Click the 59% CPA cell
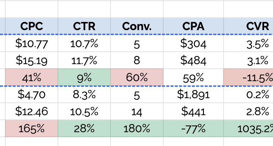273x146 pixels. tap(193, 77)
